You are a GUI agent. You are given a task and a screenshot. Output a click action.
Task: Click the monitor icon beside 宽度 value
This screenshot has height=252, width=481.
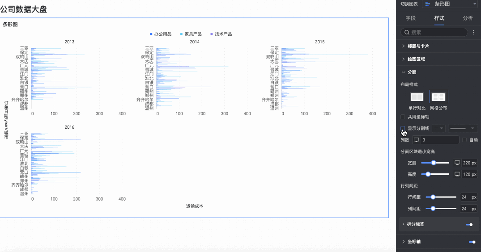457,163
